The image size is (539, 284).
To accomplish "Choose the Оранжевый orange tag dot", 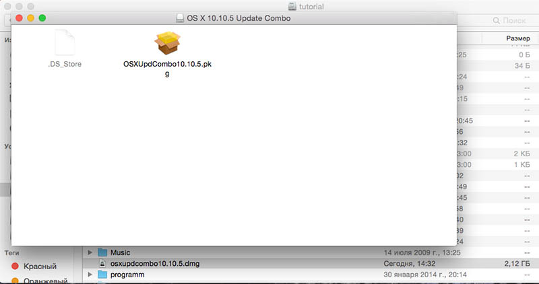I will click(15, 281).
